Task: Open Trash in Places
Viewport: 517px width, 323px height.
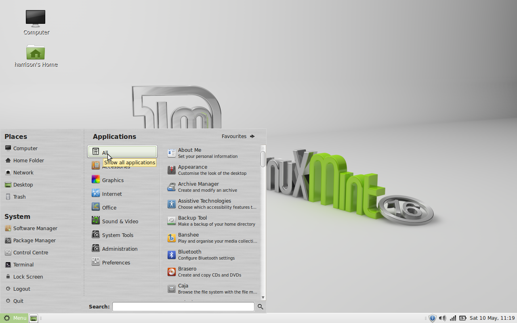Action: (15, 197)
